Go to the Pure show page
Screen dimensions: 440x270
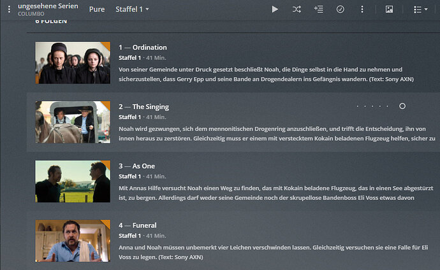(x=97, y=10)
